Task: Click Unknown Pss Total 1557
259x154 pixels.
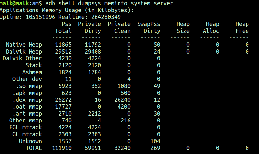Action: (x=65, y=141)
